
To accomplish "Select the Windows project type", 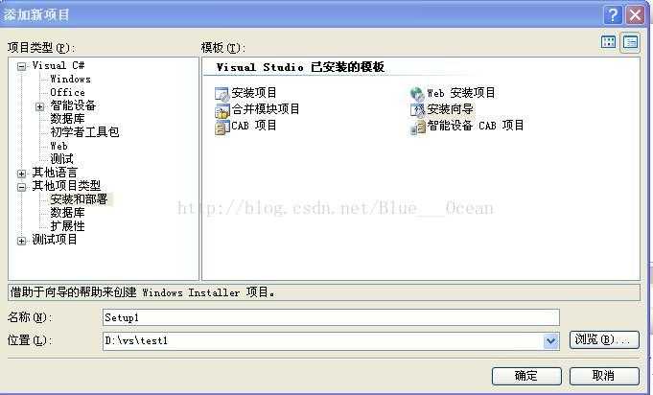I will point(70,79).
